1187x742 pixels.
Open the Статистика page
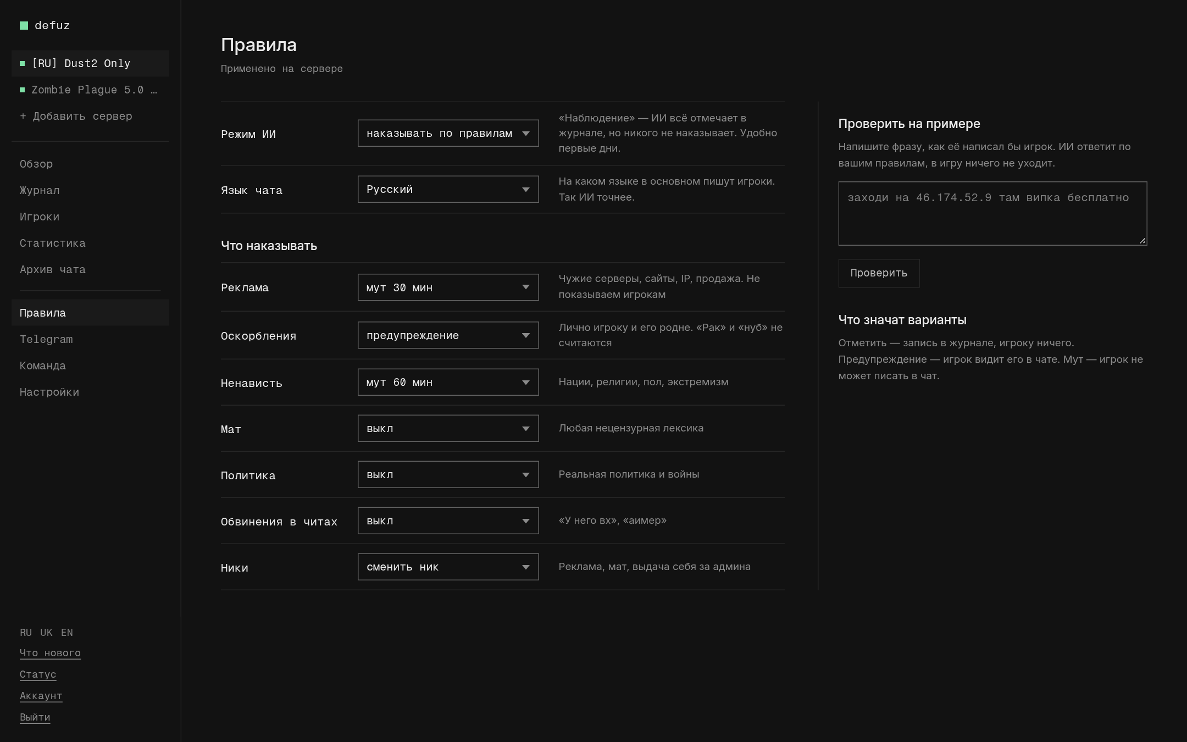tap(90, 243)
